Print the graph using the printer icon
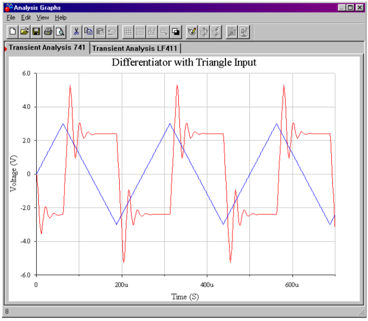368x321 pixels. pyautogui.click(x=48, y=32)
